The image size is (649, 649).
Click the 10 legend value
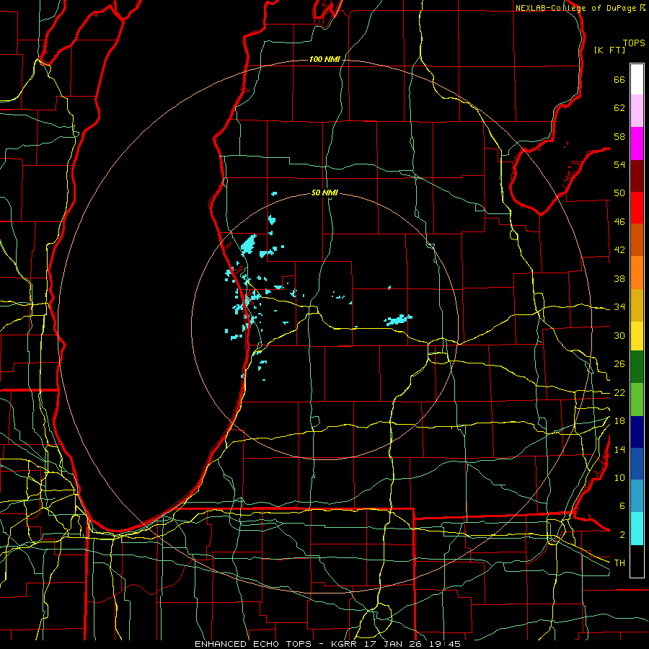pyautogui.click(x=619, y=477)
